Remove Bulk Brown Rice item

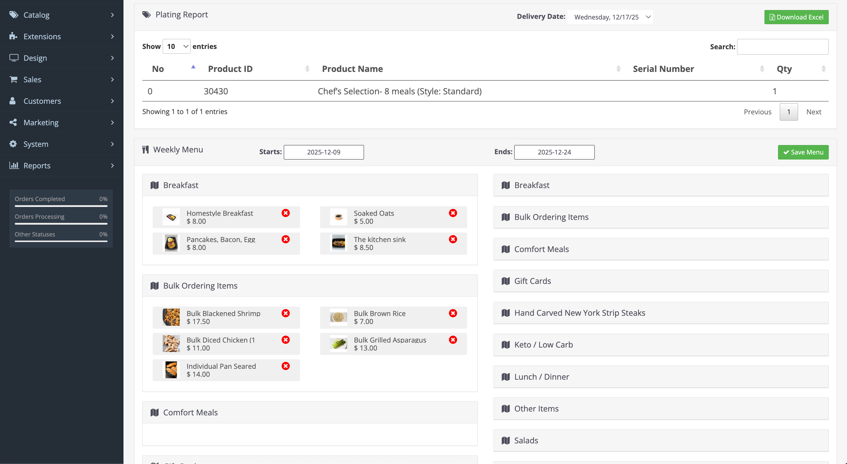453,313
